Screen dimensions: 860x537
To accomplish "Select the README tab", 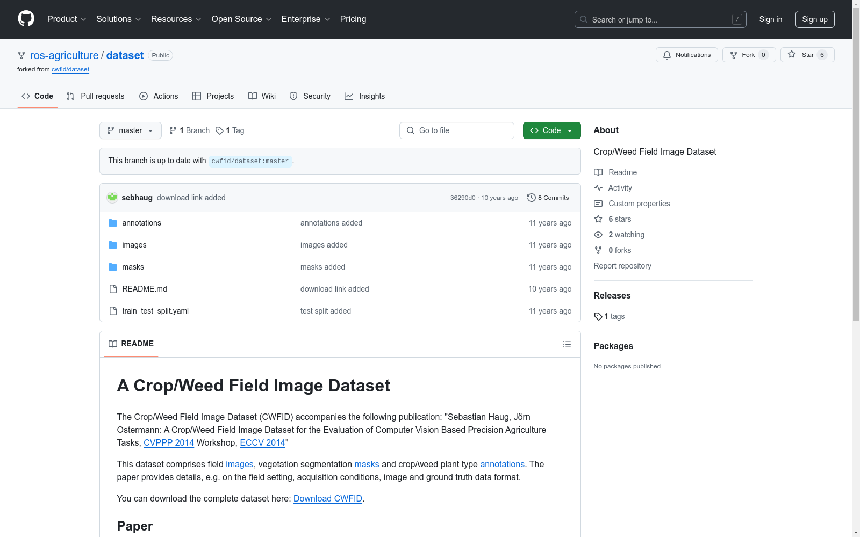I will [x=131, y=344].
